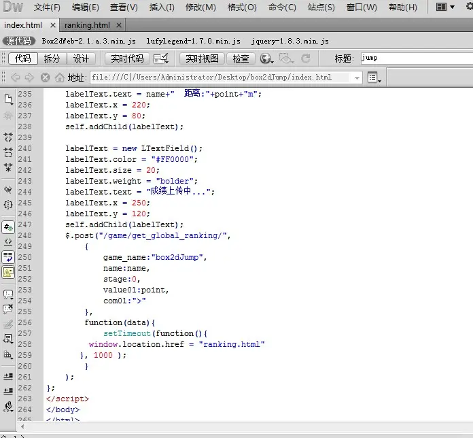Open the 格式(O) menu
Viewport: 473px width, 438px height.
click(242, 7)
